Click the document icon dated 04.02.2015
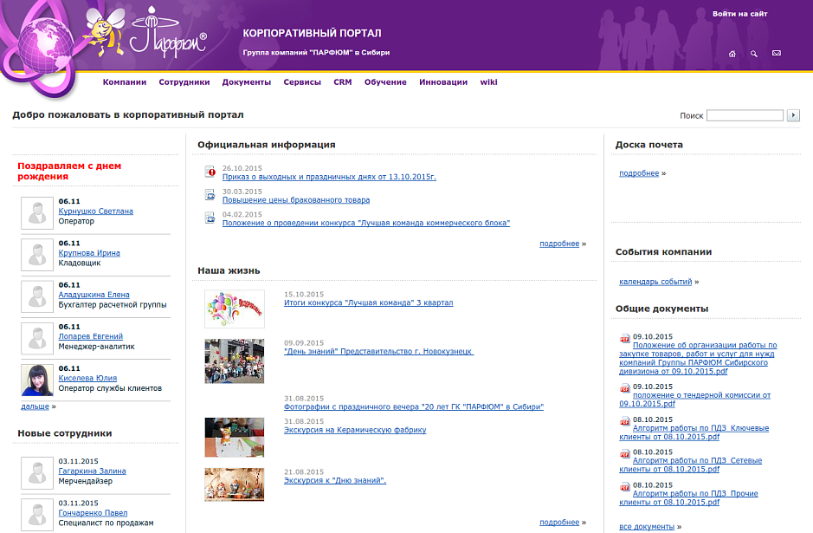This screenshot has height=533, width=813. pos(210,218)
